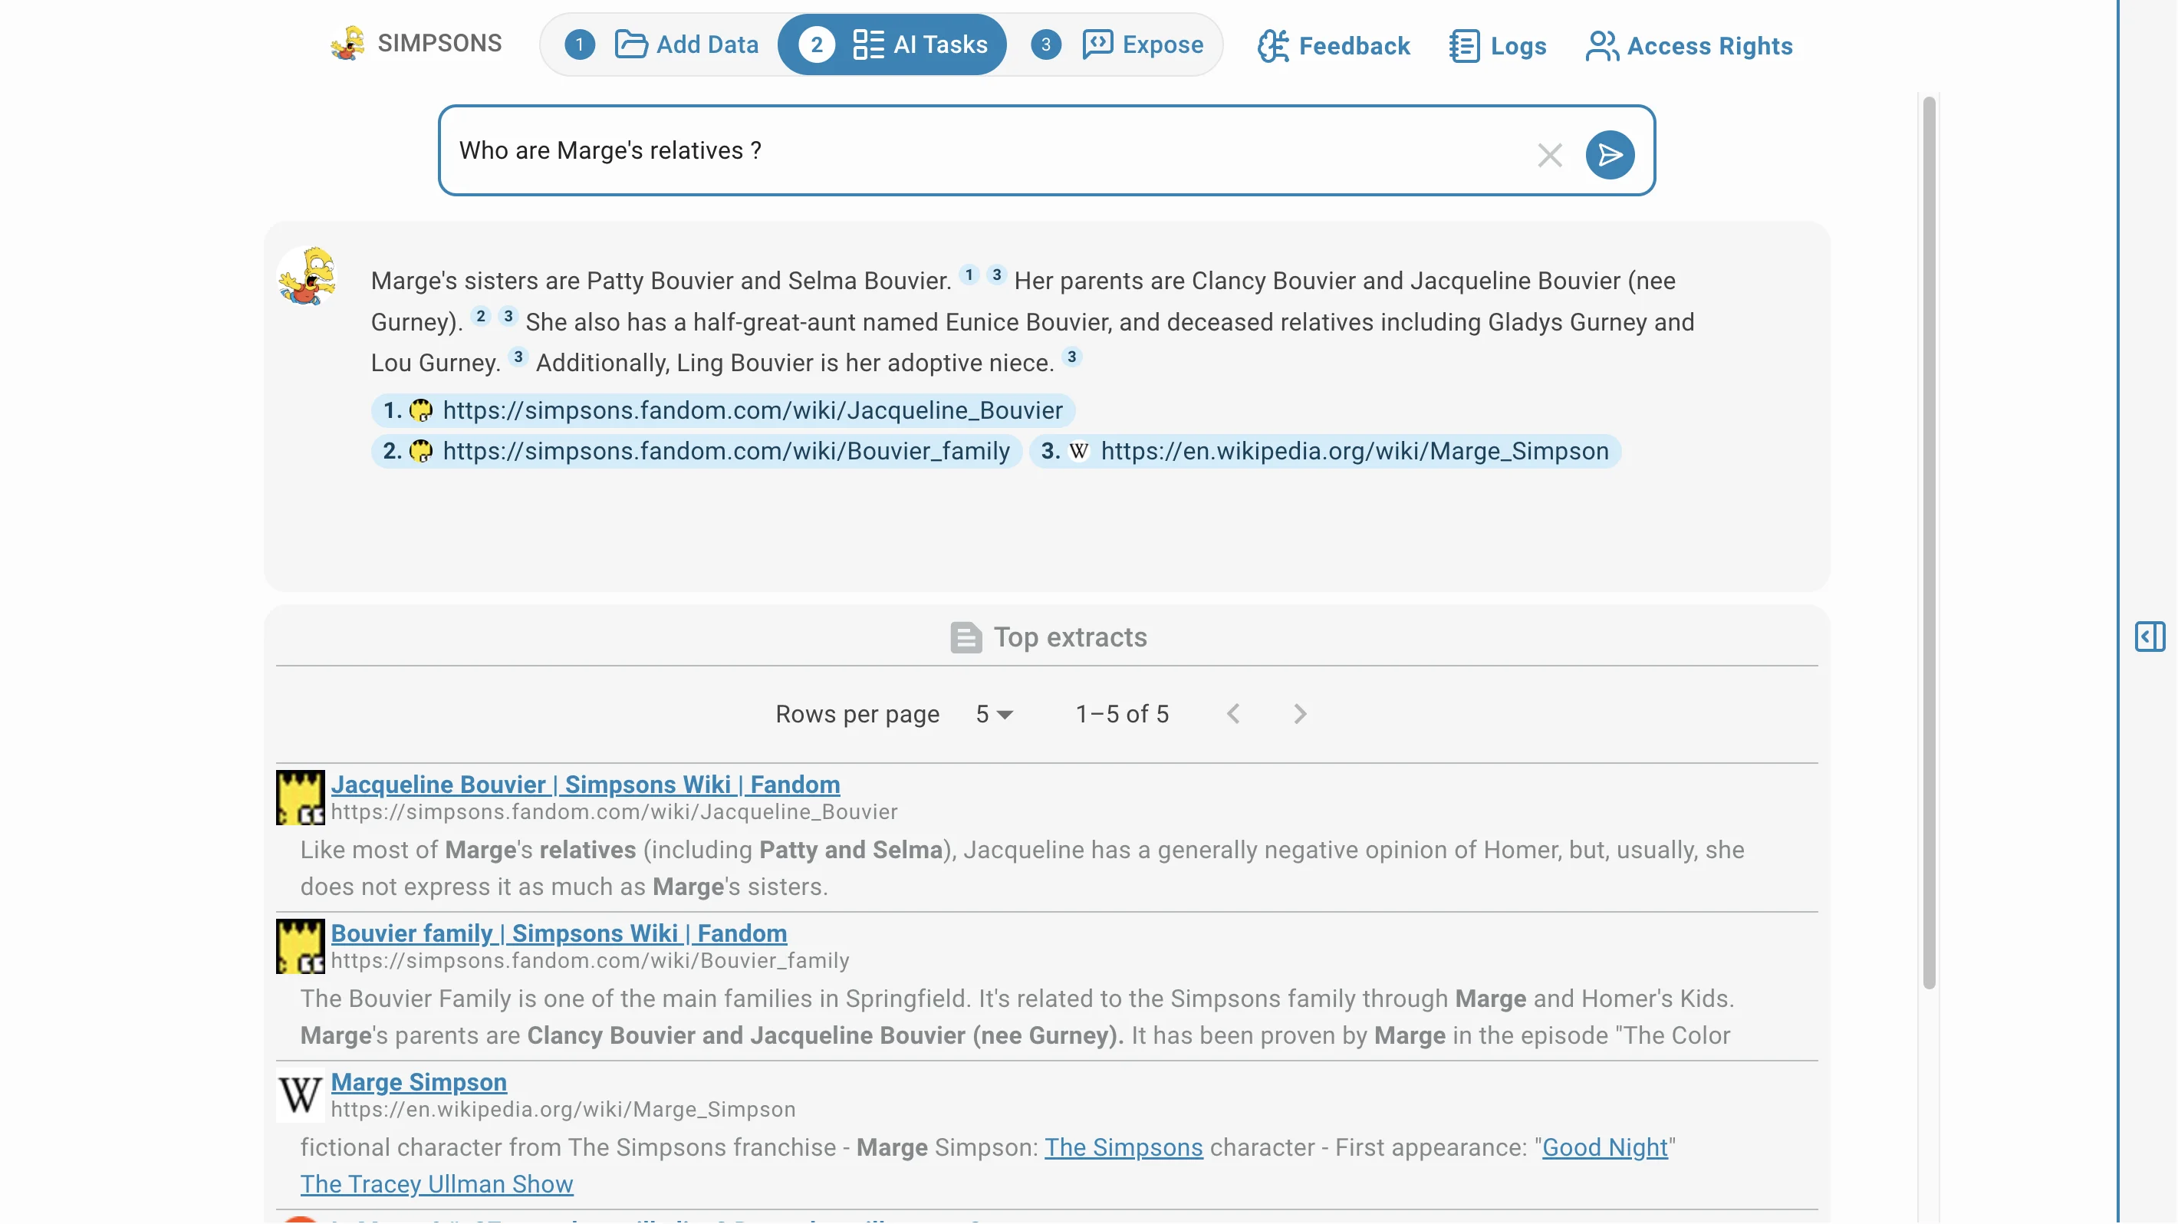Image resolution: width=2178 pixels, height=1224 pixels.
Task: Click Bart avatar beside the answer
Action: point(307,275)
